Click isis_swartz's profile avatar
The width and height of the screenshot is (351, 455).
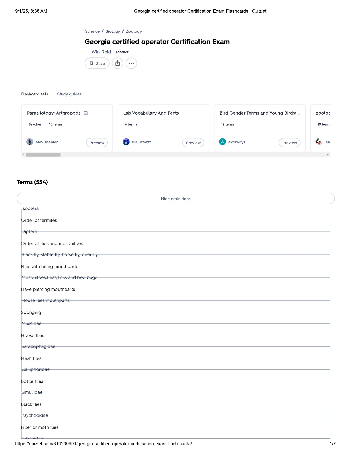(x=126, y=142)
